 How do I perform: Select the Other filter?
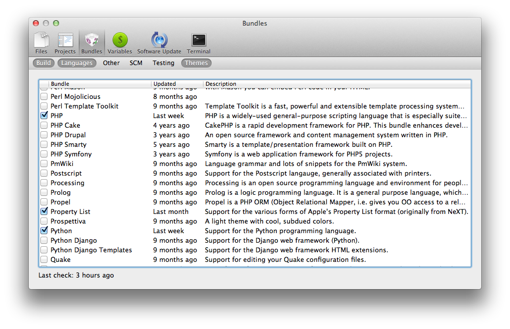tap(111, 63)
